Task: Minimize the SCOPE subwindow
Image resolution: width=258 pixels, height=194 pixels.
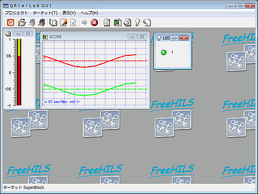Action: point(132,37)
